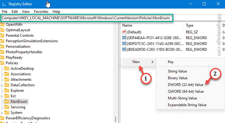Click the Parental Controls folder icon
The width and height of the screenshot is (225, 123).
click(2, 35)
